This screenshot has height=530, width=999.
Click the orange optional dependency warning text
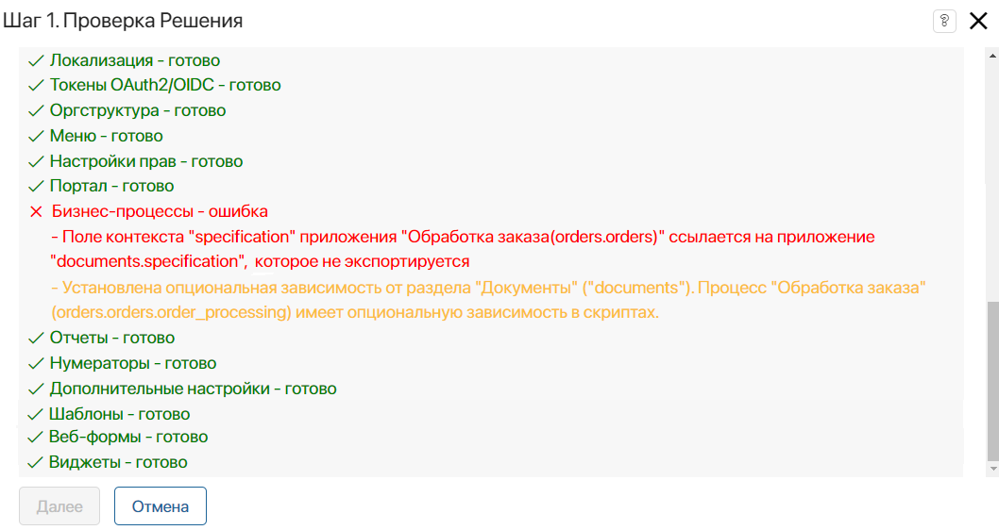488,300
